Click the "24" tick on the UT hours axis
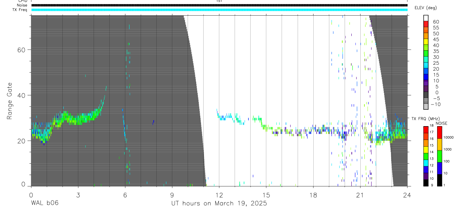Viewport: 458px width, 211px height. click(407, 195)
